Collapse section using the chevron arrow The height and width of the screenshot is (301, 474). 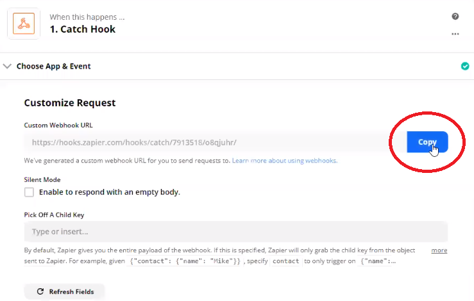point(7,66)
